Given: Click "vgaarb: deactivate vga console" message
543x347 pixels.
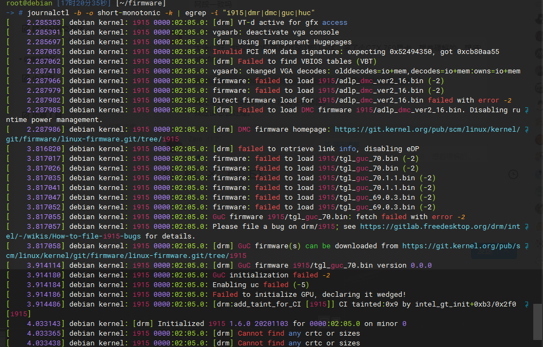Looking at the screenshot, I should (x=276, y=32).
